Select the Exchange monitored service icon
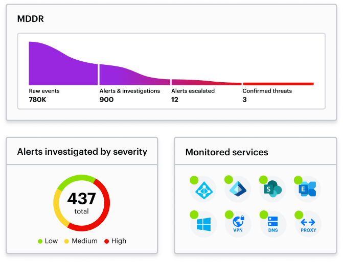 click(307, 189)
